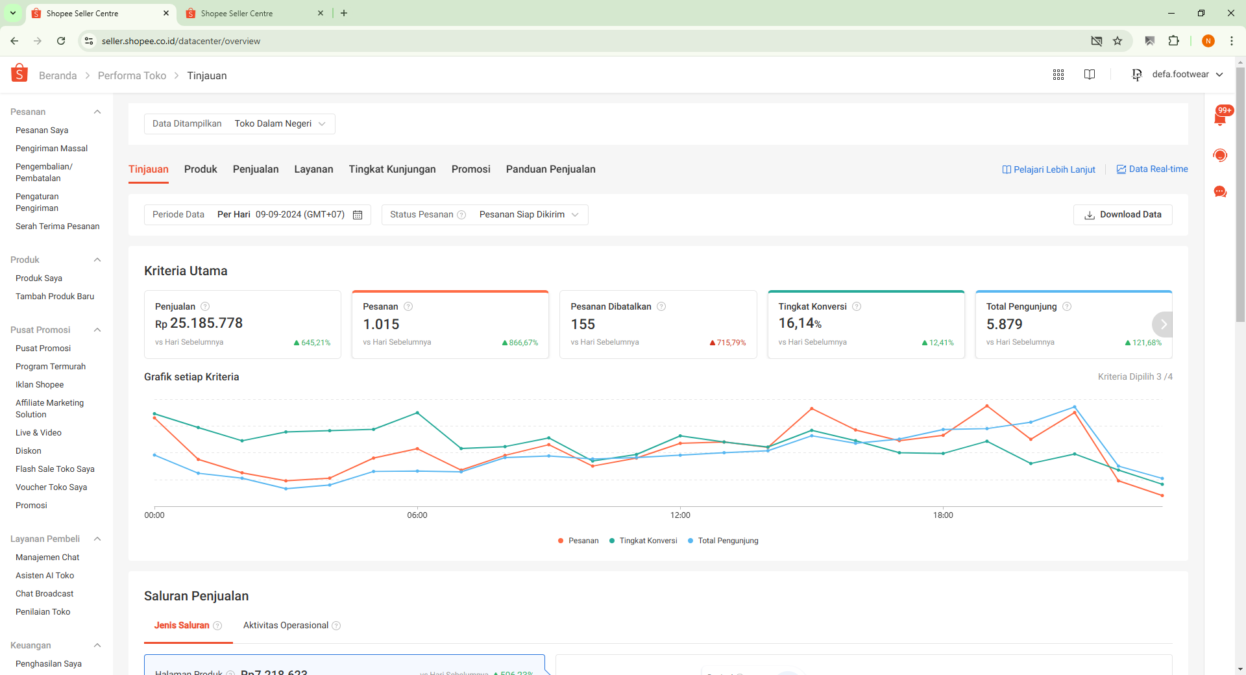This screenshot has height=675, width=1246.
Task: Toggle the Tingkat Konversi legend item
Action: (x=643, y=541)
